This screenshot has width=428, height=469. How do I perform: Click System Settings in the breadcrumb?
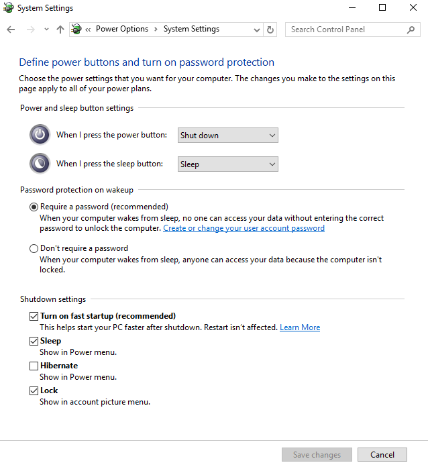coord(191,29)
